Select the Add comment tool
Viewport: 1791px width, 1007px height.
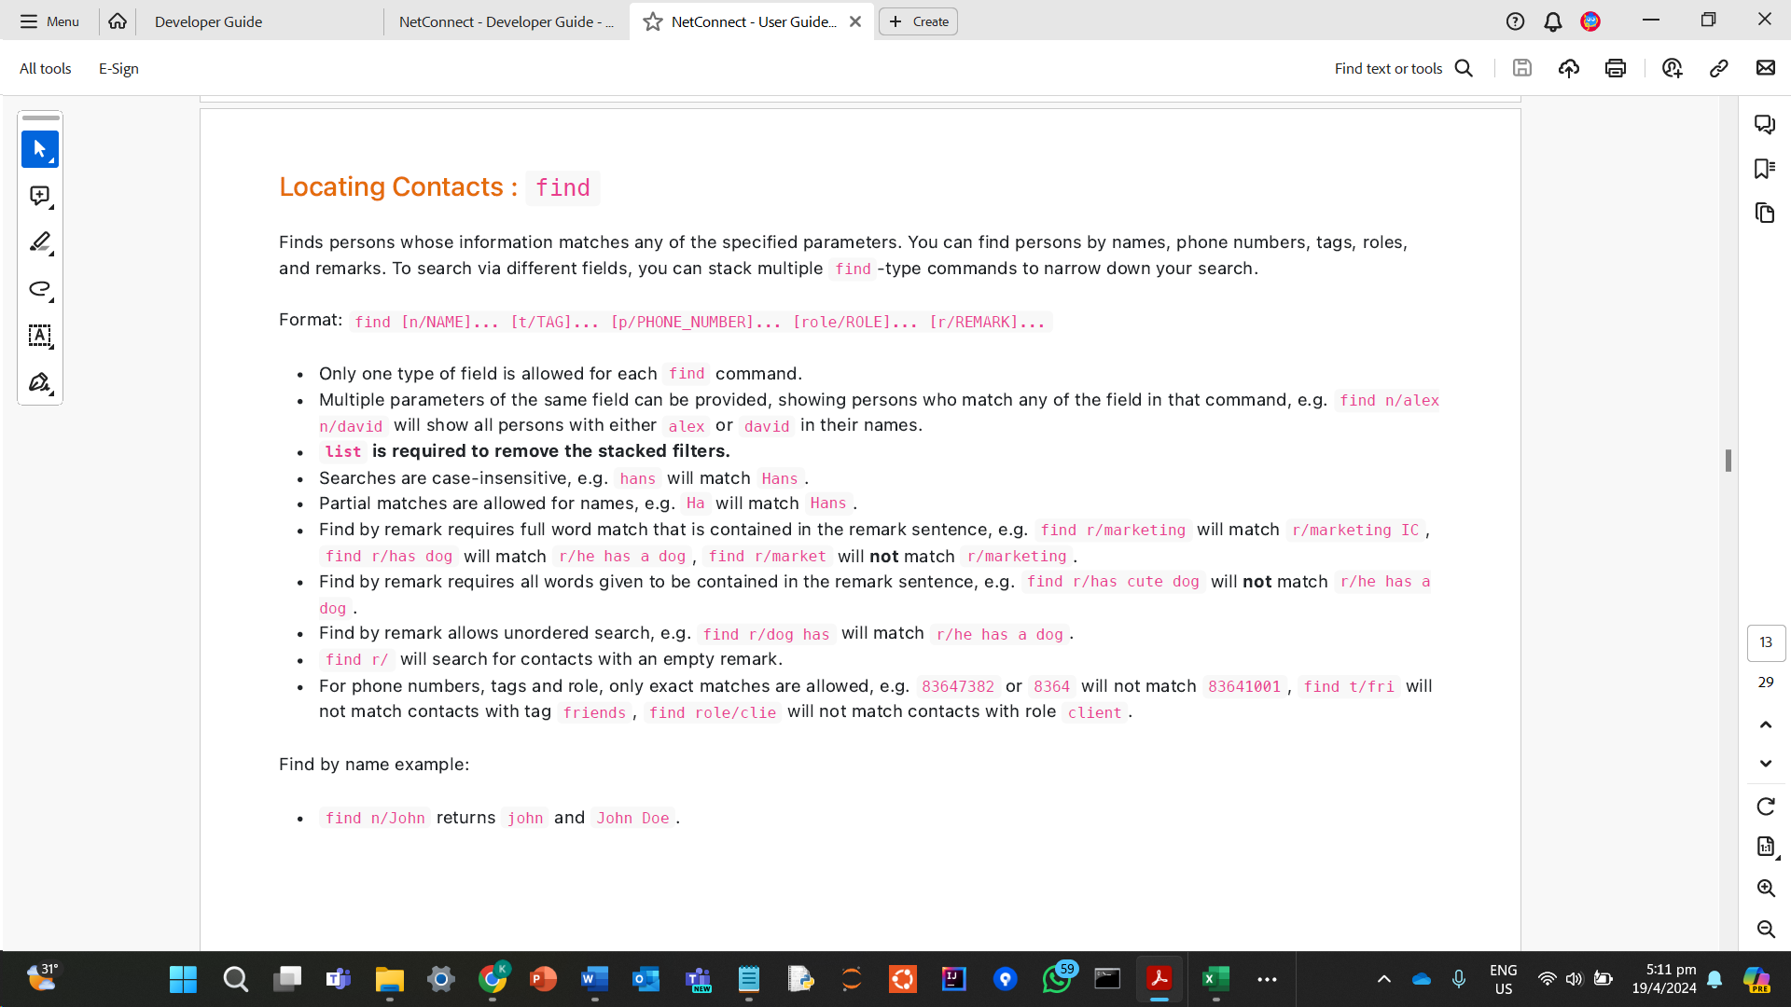coord(39,196)
